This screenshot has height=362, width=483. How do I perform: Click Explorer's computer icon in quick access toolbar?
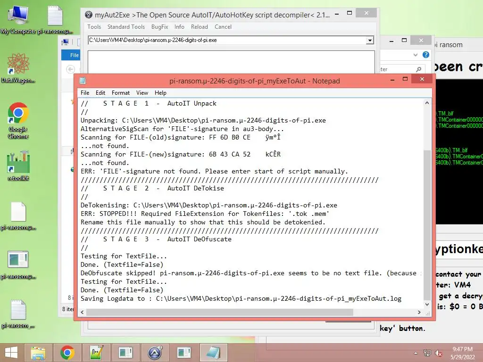(65, 42)
